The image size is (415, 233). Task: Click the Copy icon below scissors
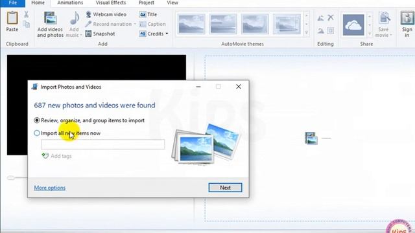pyautogui.click(x=26, y=25)
